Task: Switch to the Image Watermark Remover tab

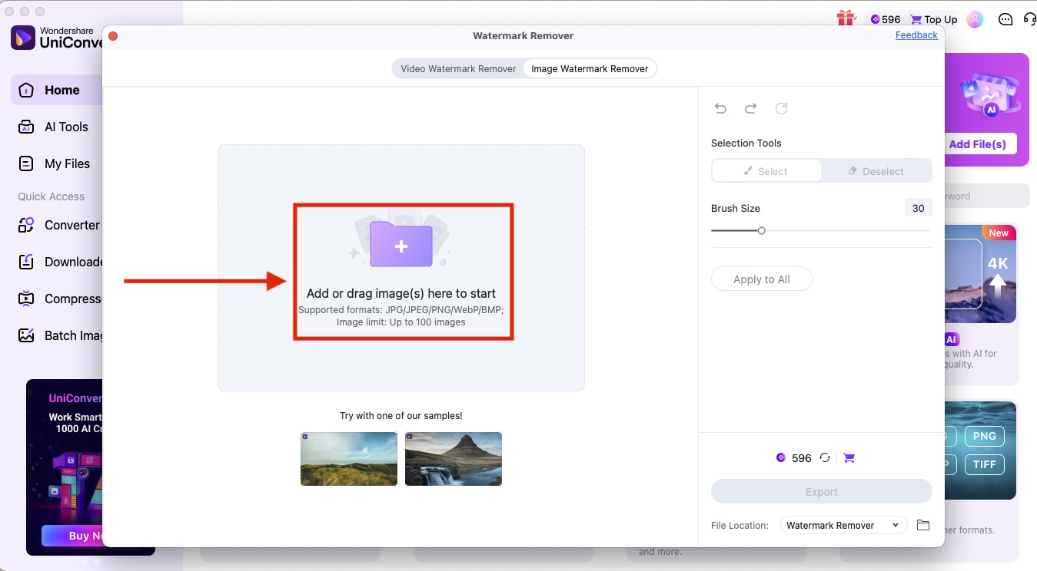Action: (x=590, y=68)
